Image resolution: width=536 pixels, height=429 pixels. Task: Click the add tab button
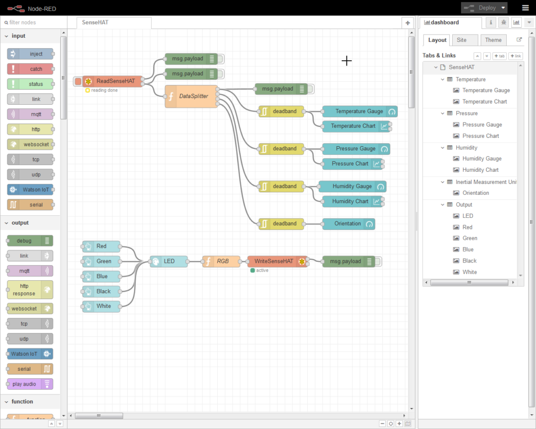(x=499, y=56)
